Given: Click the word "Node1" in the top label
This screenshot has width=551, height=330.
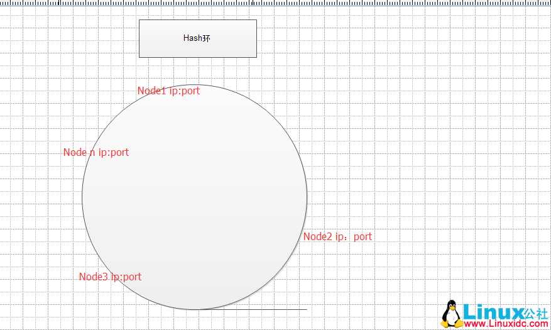Looking at the screenshot, I should (152, 91).
